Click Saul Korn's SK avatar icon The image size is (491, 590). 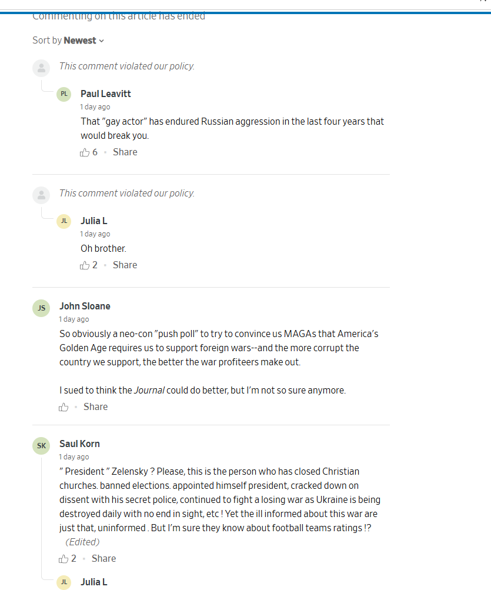(x=41, y=446)
